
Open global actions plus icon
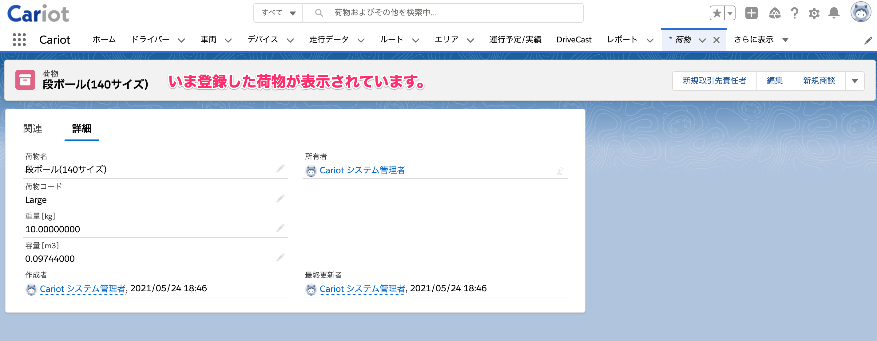[x=751, y=13]
